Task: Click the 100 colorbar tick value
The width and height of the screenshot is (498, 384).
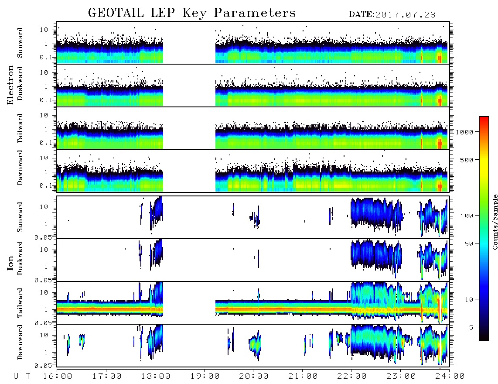Action: (467, 216)
